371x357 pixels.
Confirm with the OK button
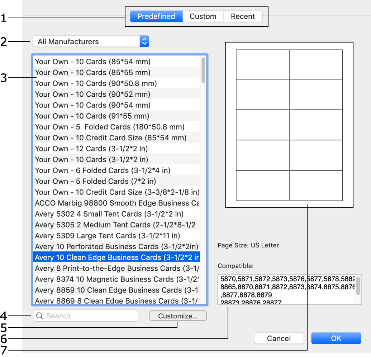[x=336, y=338]
